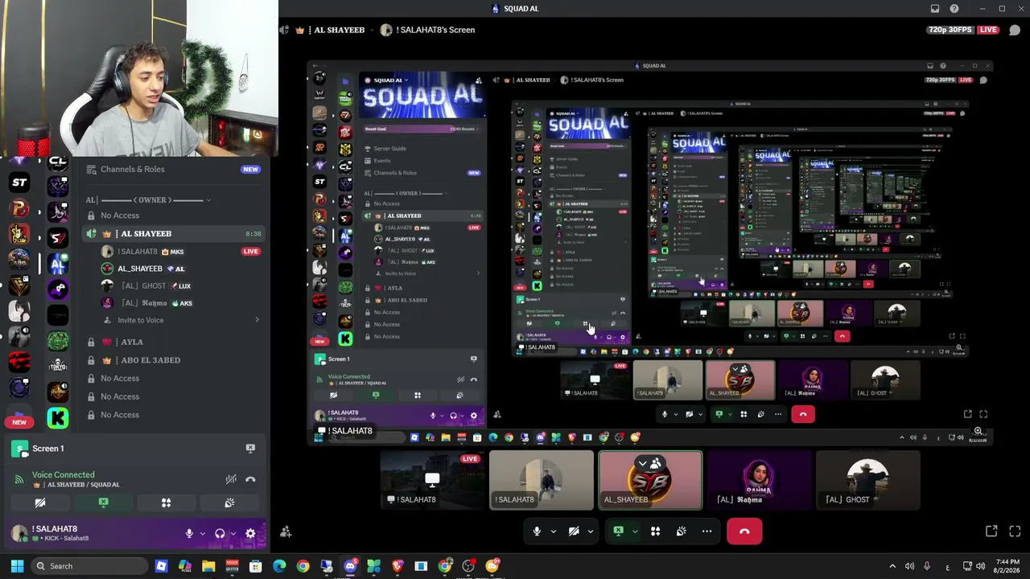Open soundboard from the call control bar
The height and width of the screenshot is (579, 1030).
682,532
